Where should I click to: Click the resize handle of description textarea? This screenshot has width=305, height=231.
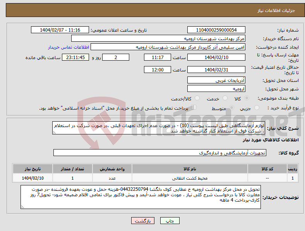point(54,132)
